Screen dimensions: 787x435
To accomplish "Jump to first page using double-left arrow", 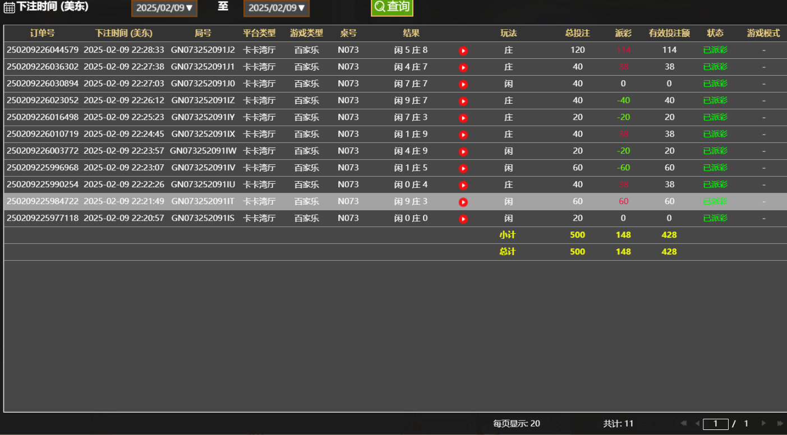I will pyautogui.click(x=683, y=424).
